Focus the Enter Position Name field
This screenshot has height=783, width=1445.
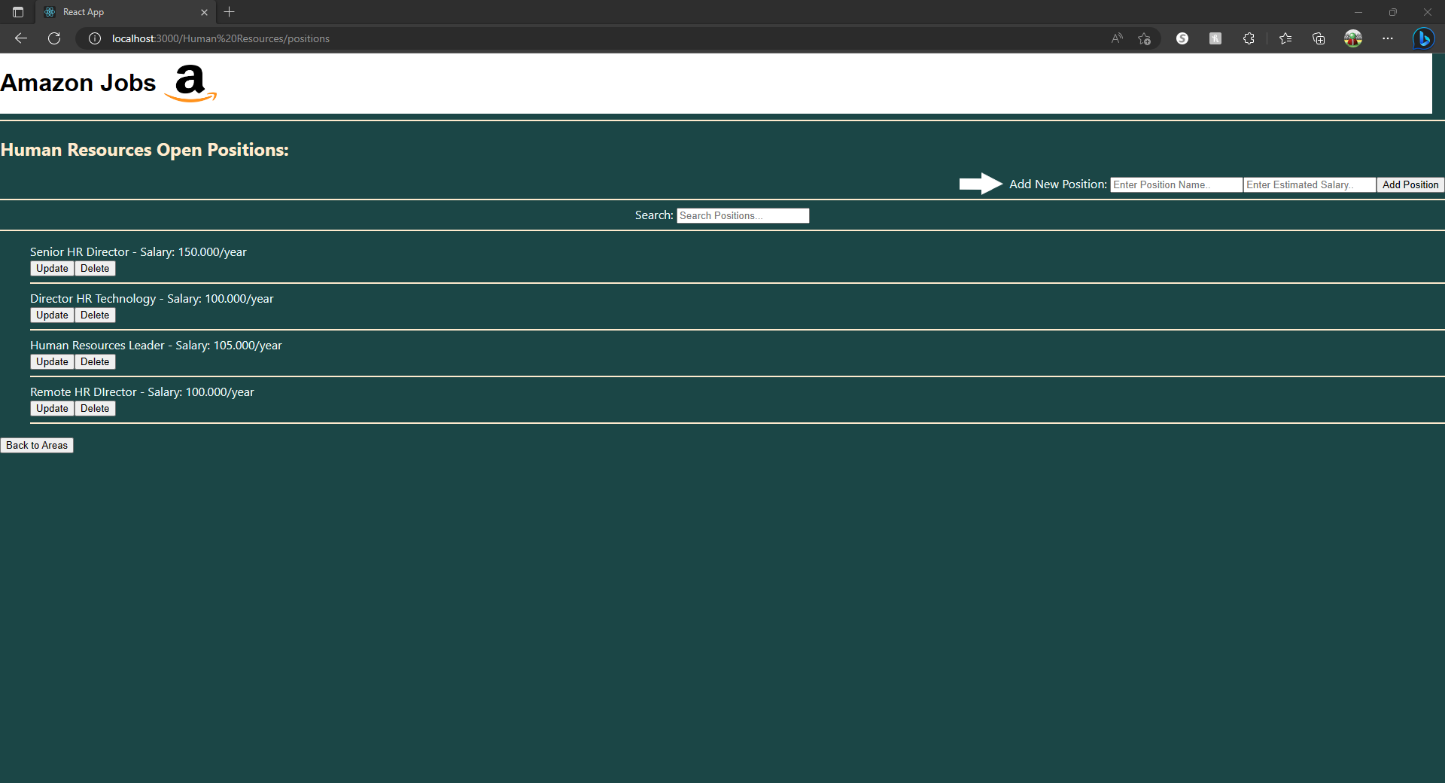click(x=1176, y=184)
